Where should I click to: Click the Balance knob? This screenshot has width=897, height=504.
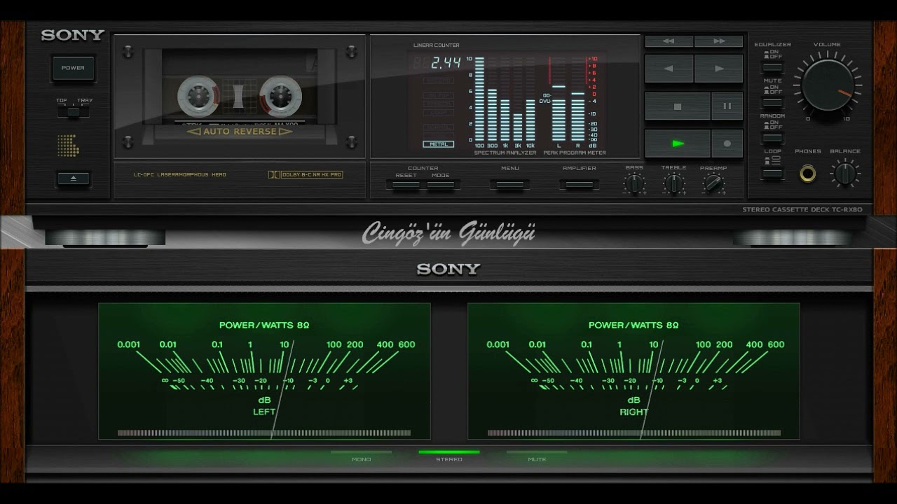(845, 172)
